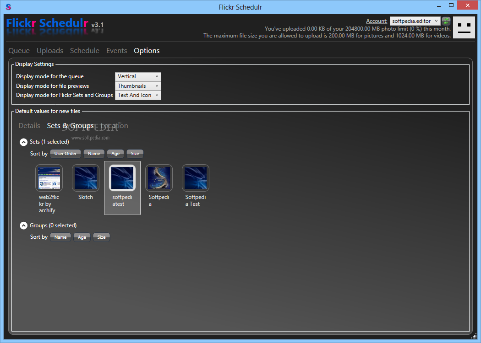Viewport: 481px width, 343px height.
Task: Select the Options tab
Action: (147, 51)
